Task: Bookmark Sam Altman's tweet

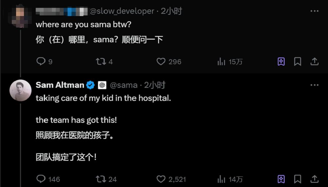Action: pyautogui.click(x=297, y=179)
